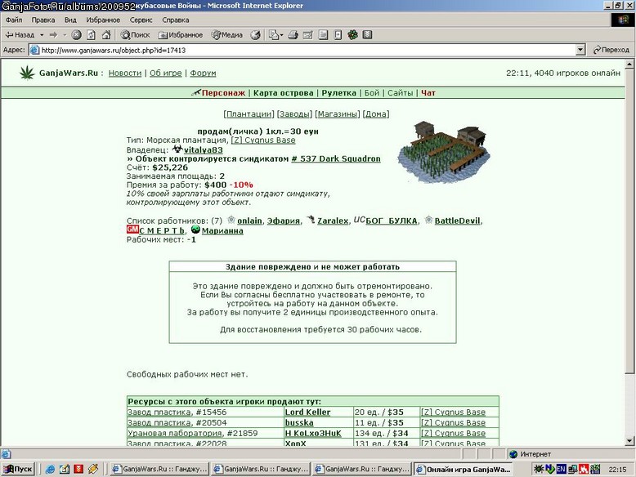Refresh the page with the Refresh icon
Image resolution: width=636 pixels, height=477 pixels.
pyautogui.click(x=92, y=35)
